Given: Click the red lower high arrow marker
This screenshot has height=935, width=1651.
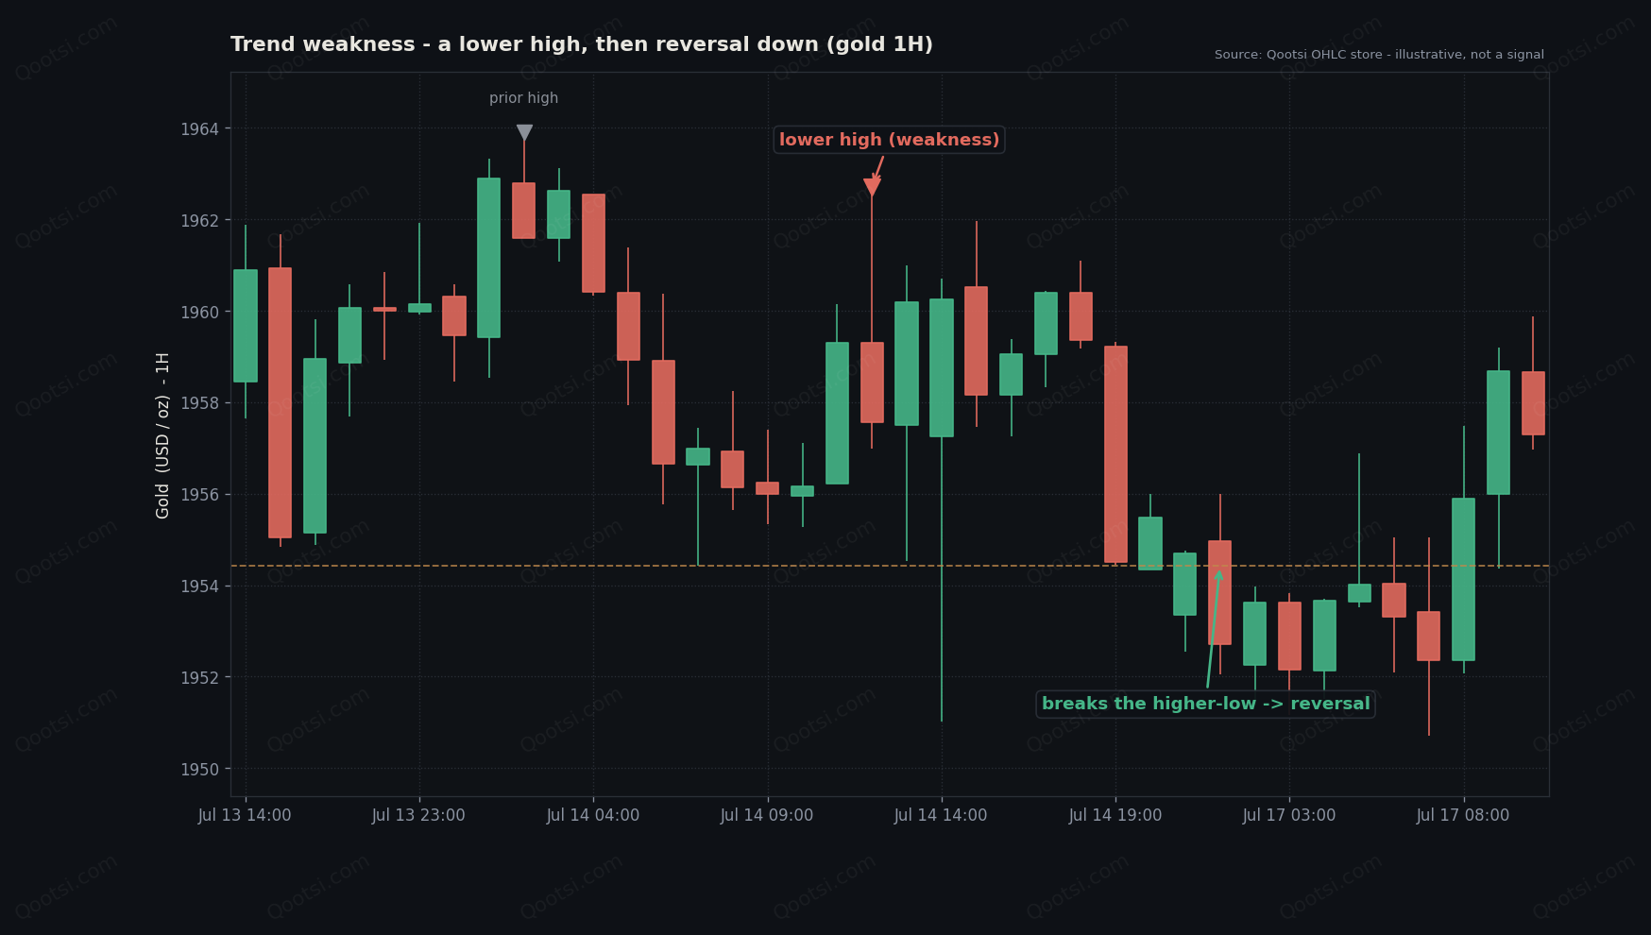Looking at the screenshot, I should 872,187.
